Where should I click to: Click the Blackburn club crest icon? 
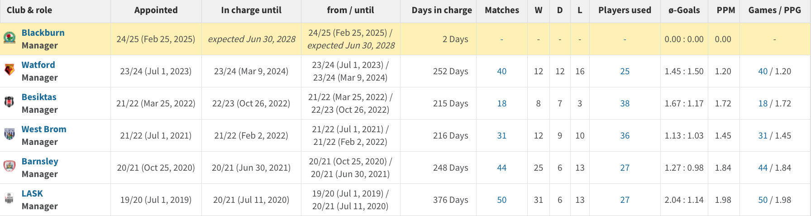[x=10, y=38]
